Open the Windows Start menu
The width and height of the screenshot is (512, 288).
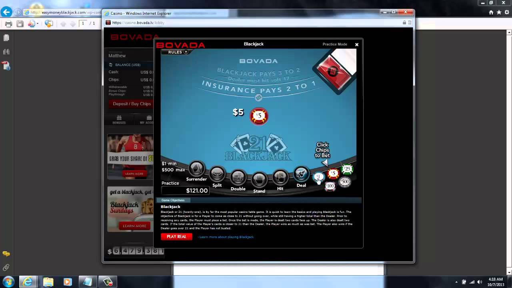tap(8, 282)
